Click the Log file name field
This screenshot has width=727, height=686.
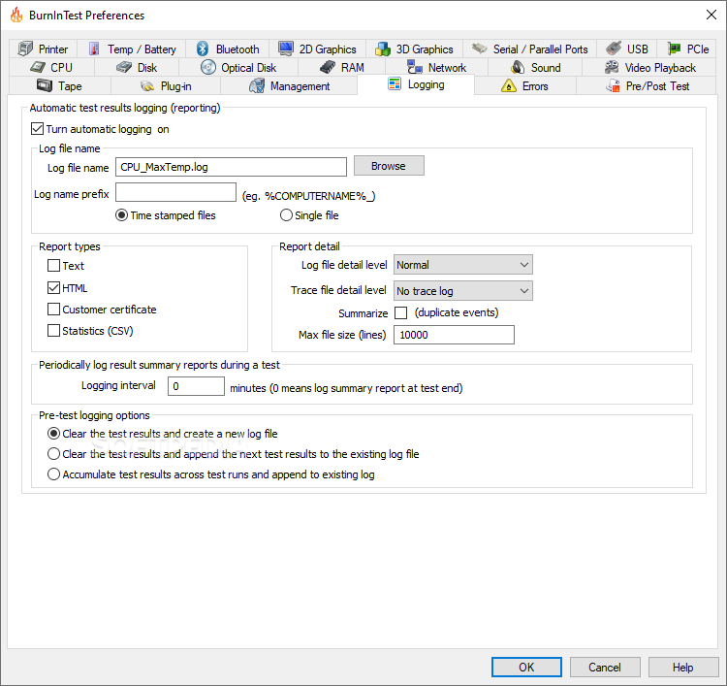pos(231,167)
